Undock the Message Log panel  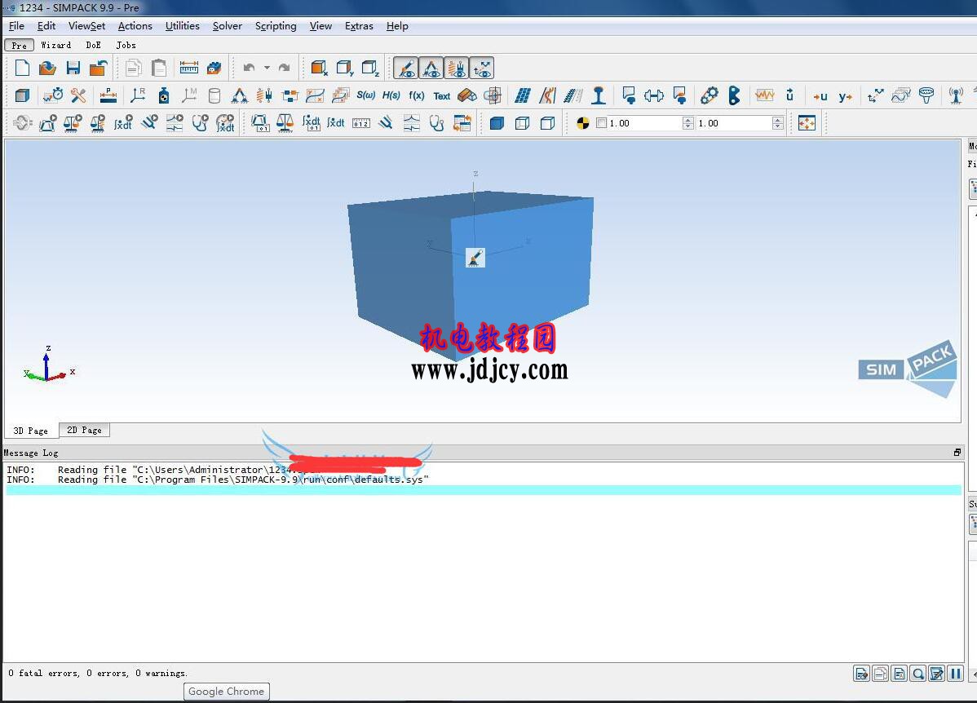pyautogui.click(x=957, y=453)
